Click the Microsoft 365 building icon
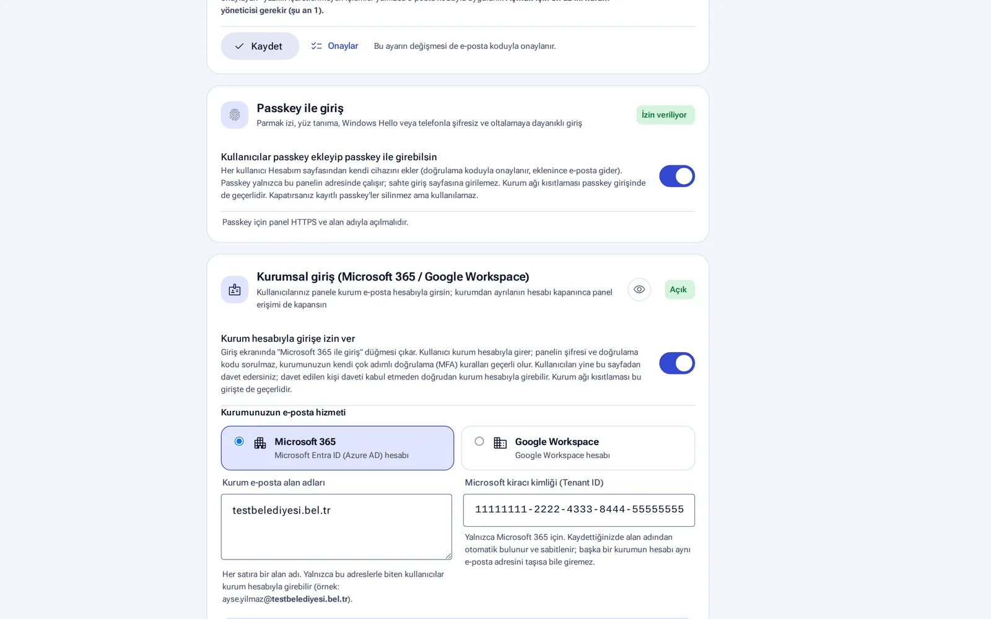The width and height of the screenshot is (991, 619). coord(260,443)
